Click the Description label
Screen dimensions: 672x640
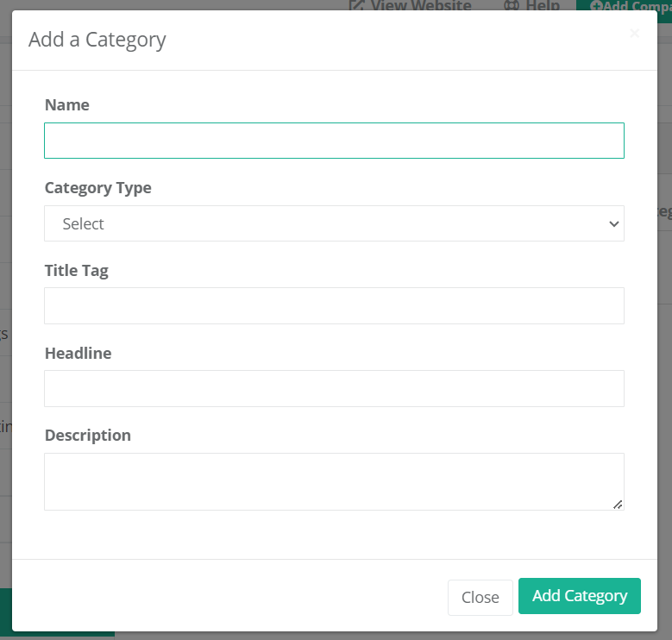point(88,435)
